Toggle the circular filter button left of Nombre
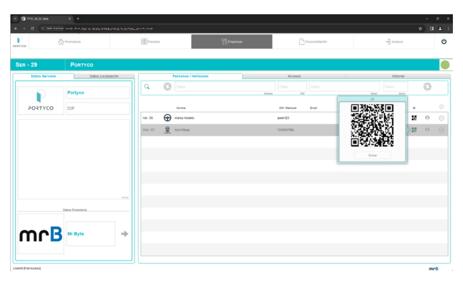The width and height of the screenshot is (463, 285). click(x=167, y=87)
